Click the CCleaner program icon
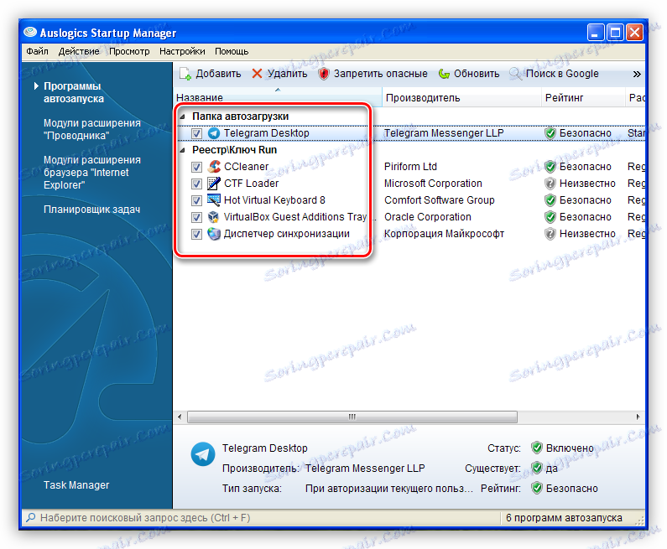Image resolution: width=667 pixels, height=549 pixels. (x=214, y=167)
